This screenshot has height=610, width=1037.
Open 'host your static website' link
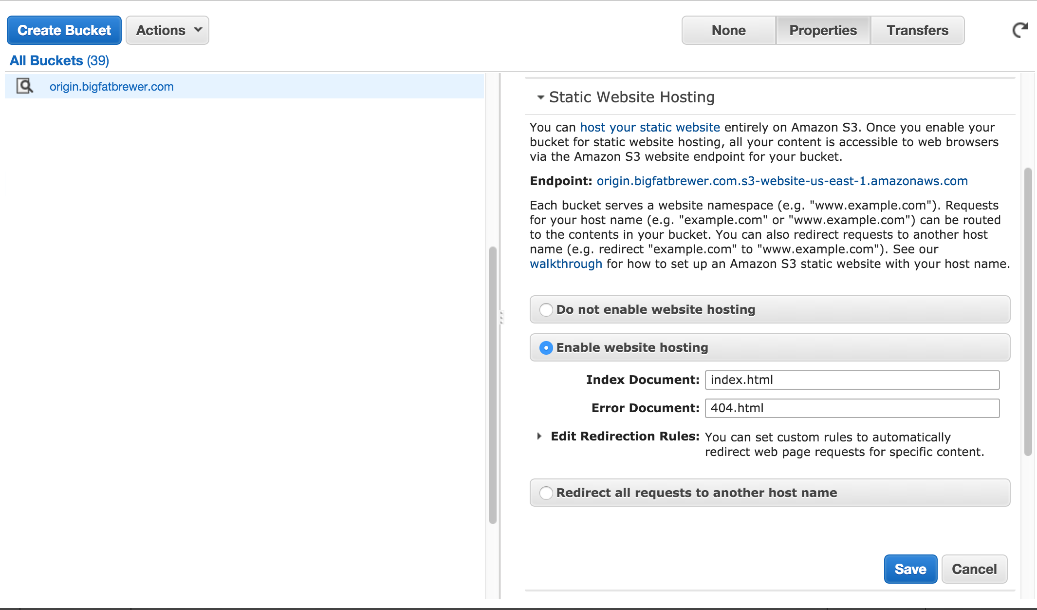(x=649, y=128)
